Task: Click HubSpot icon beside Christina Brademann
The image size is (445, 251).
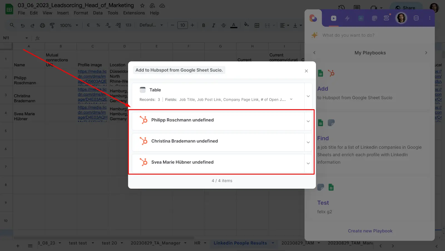Action: 144,141
